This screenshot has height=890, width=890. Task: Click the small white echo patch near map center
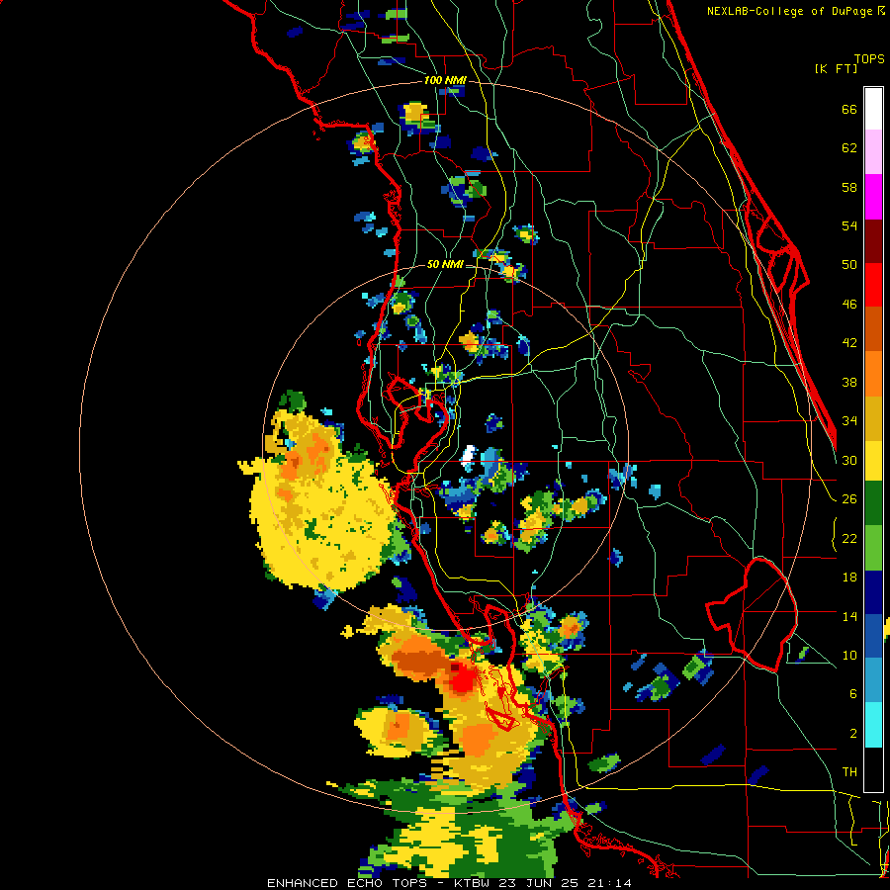click(x=469, y=456)
